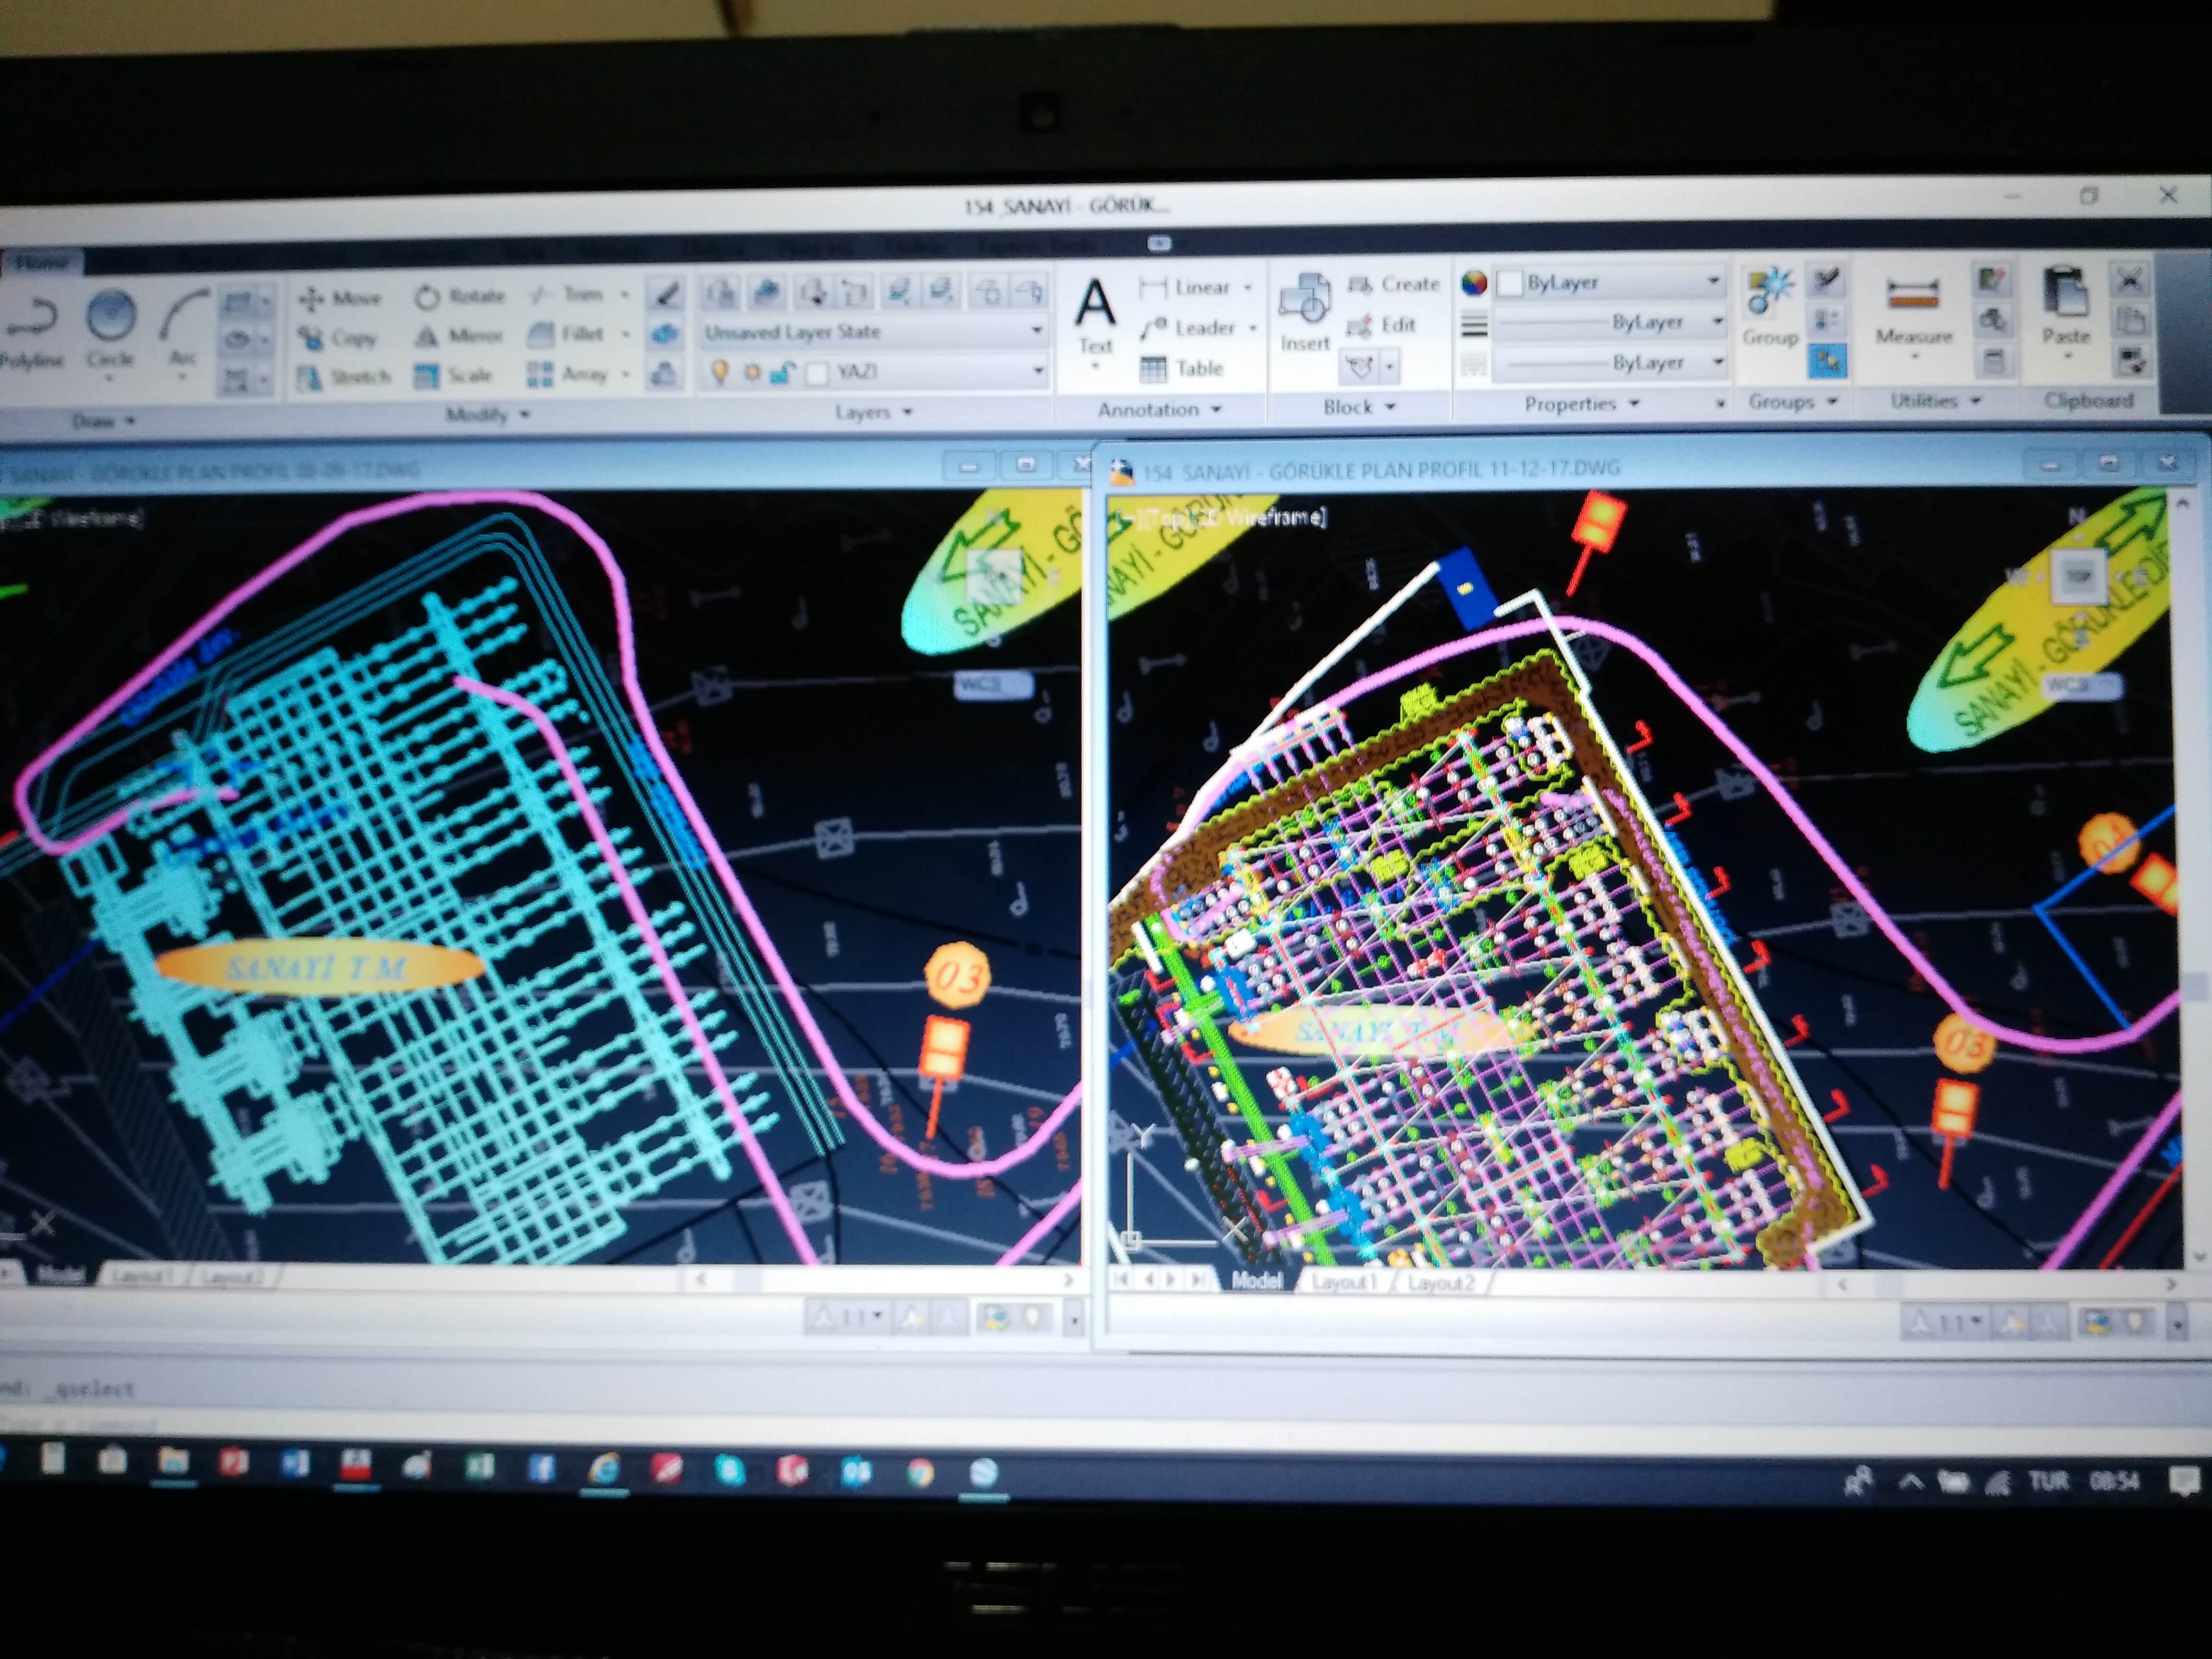Viewport: 2212px width, 1659px height.
Task: Select the Array tool
Action: tap(568, 374)
